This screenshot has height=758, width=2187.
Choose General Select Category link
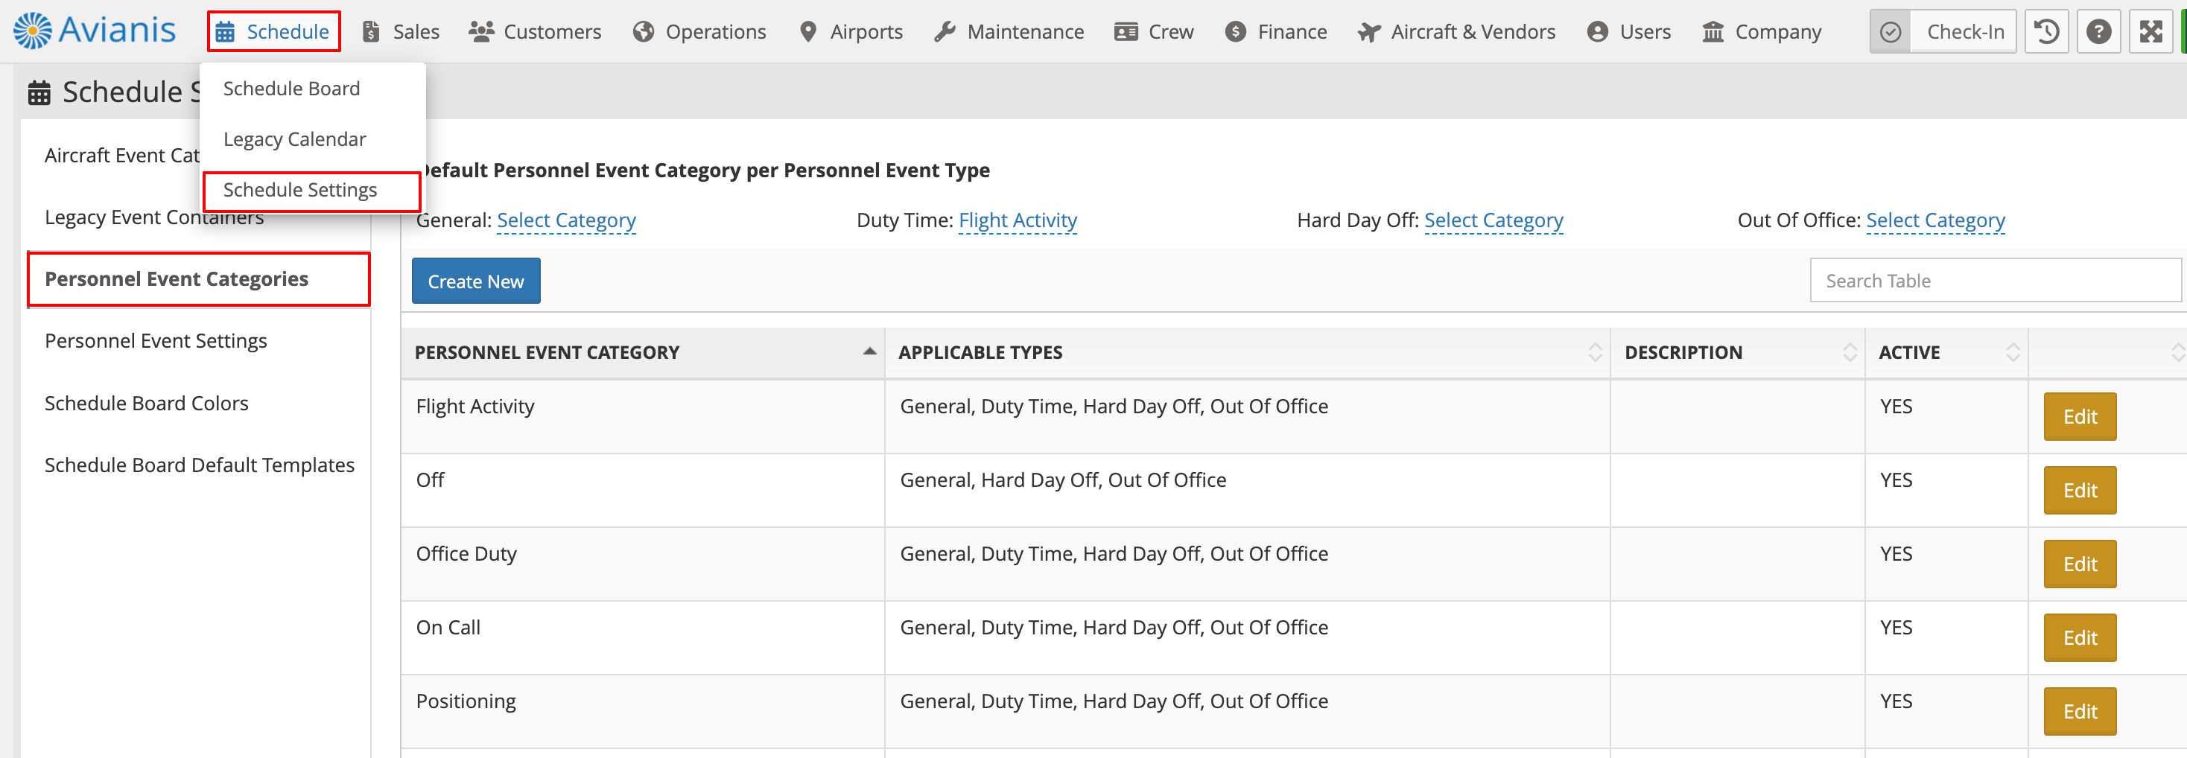click(x=566, y=220)
